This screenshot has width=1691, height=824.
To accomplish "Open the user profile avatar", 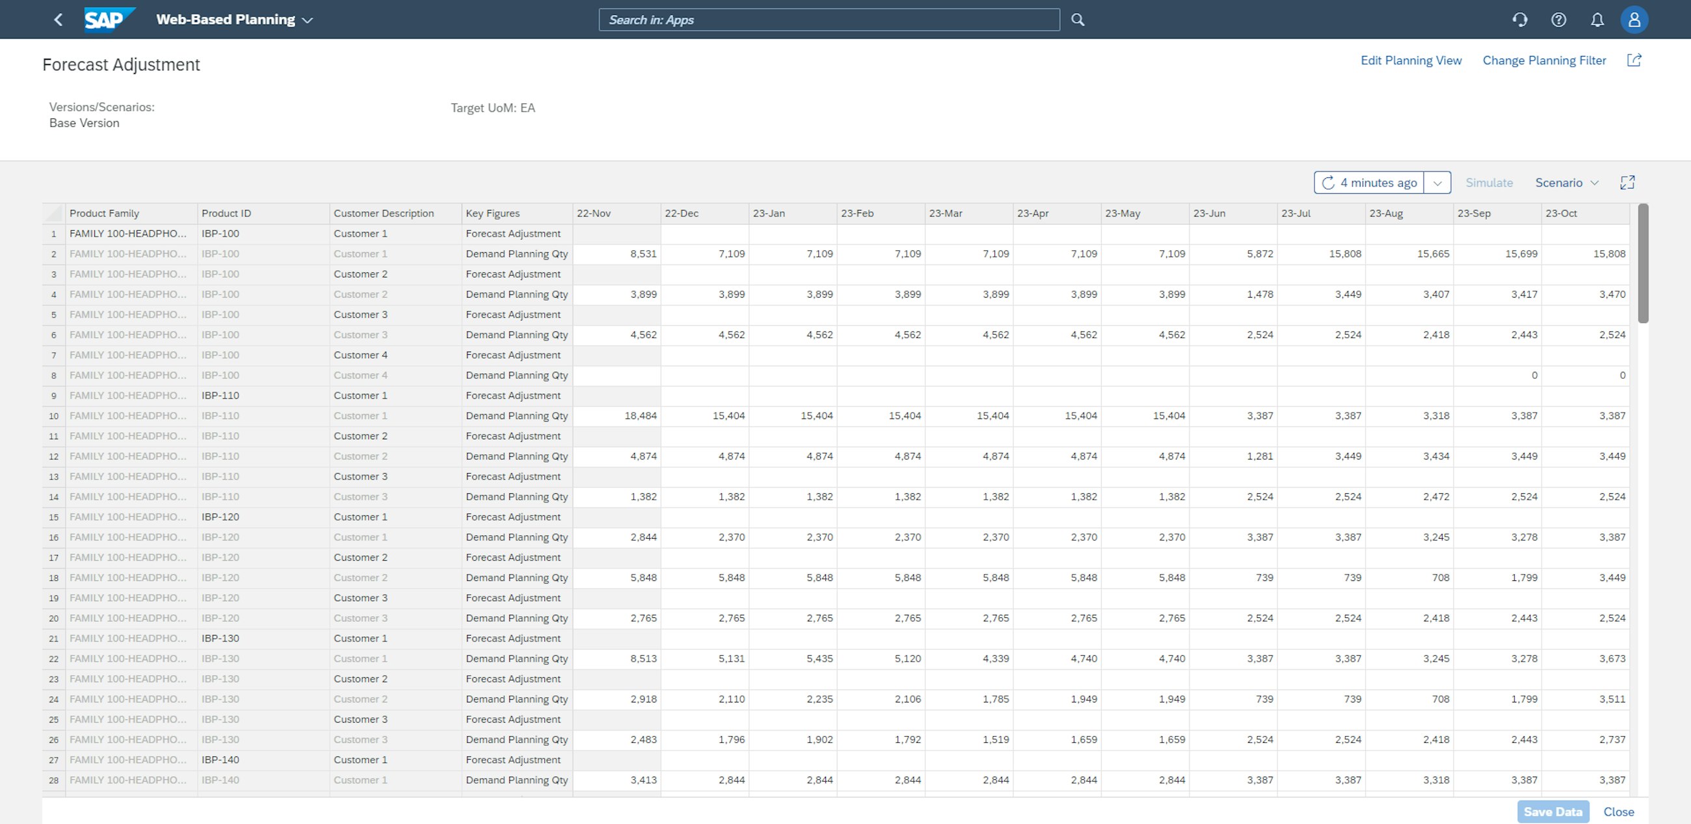I will coord(1634,19).
